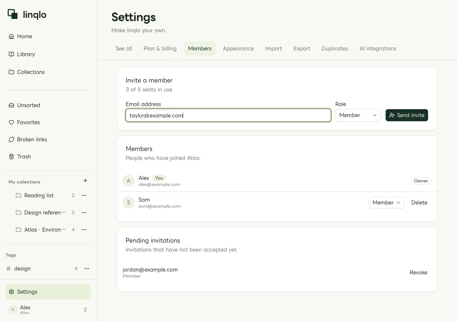Open the Atlas Environment collection
The image size is (457, 321).
(45, 230)
